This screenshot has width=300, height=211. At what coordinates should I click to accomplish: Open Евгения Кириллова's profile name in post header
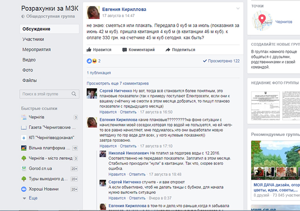124,9
